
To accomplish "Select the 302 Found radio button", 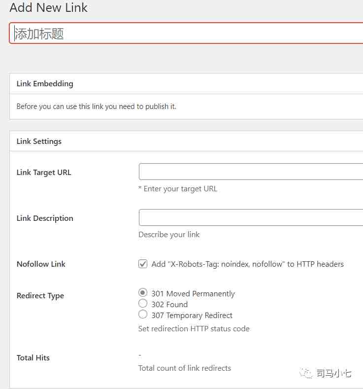I will 143,303.
